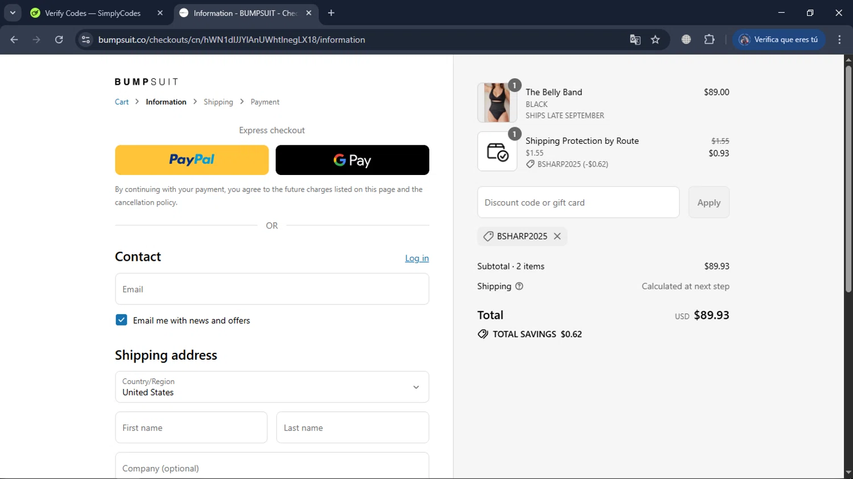The image size is (853, 479).
Task: Click the Company (optional) field
Action: pos(272,466)
